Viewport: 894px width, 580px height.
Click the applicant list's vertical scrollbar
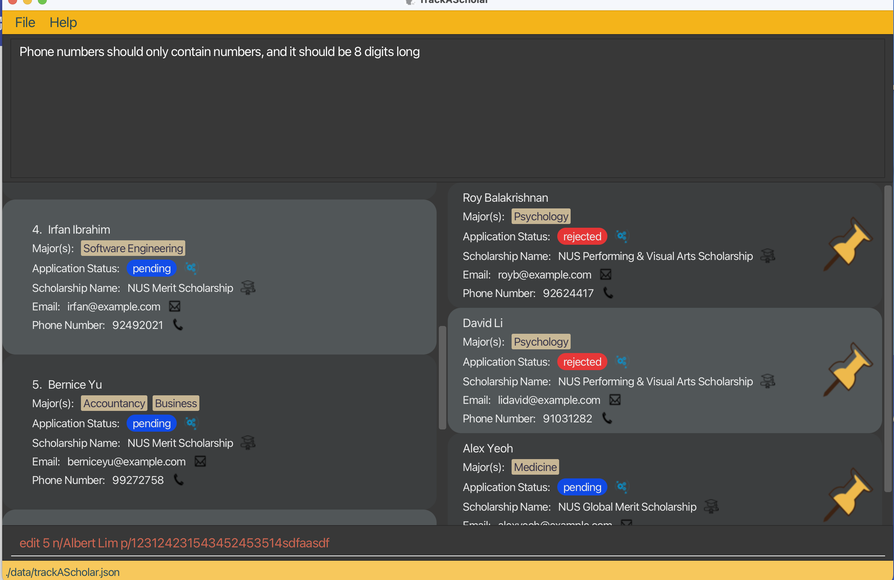coord(442,377)
